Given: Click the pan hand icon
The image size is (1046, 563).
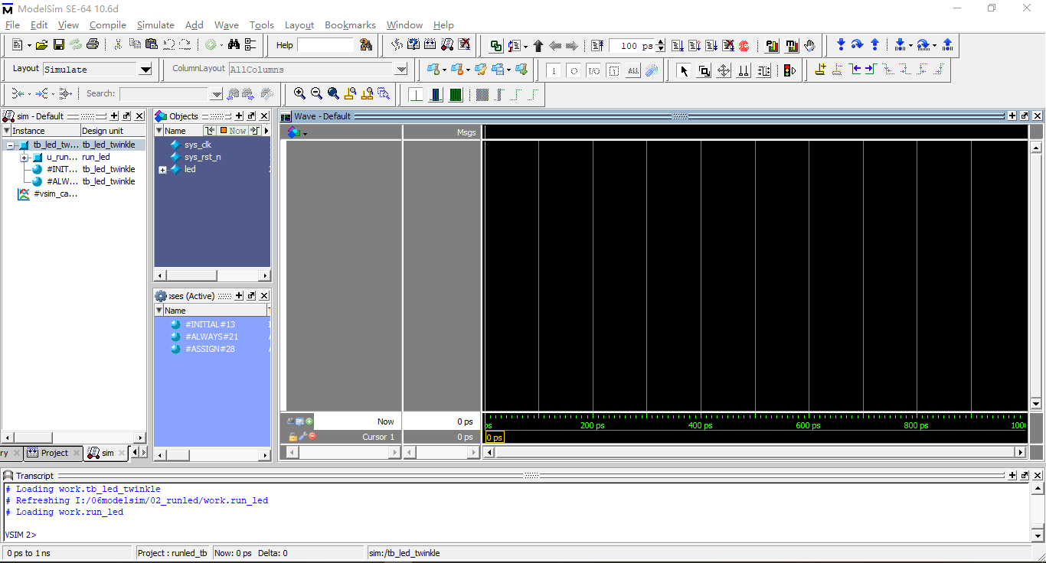Looking at the screenshot, I should coord(810,46).
